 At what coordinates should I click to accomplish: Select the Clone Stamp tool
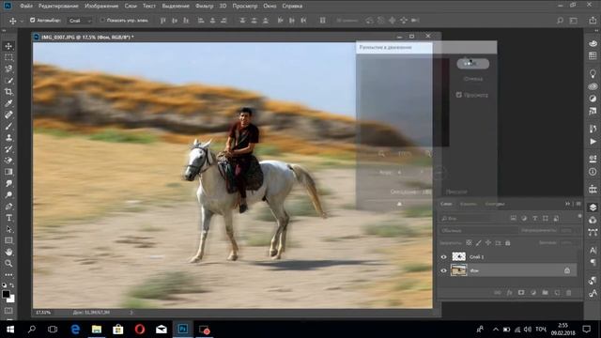[x=8, y=138]
